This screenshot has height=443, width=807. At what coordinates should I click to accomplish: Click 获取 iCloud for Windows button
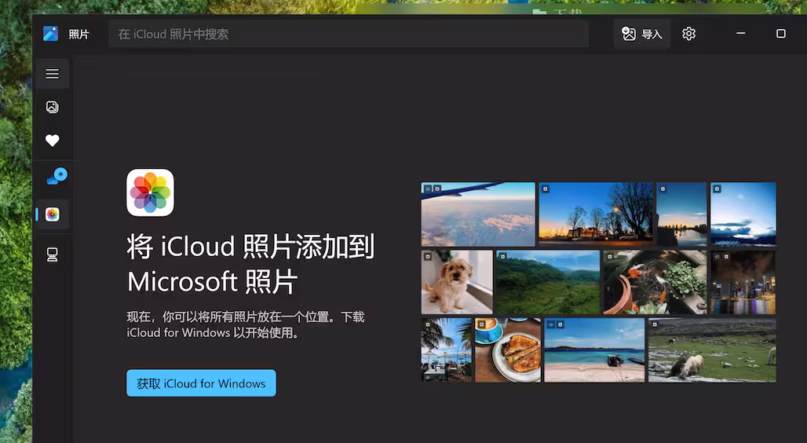pyautogui.click(x=201, y=383)
